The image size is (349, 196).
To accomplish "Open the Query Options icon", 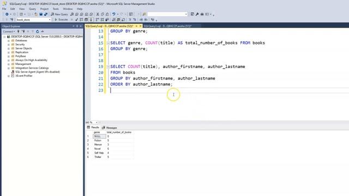I will (86, 20).
